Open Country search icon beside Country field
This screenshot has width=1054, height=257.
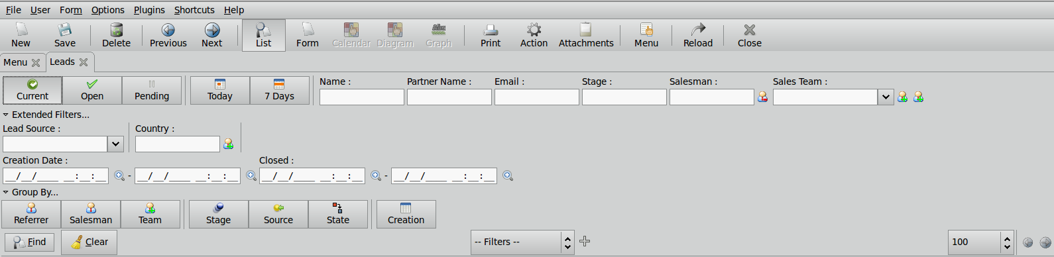228,144
